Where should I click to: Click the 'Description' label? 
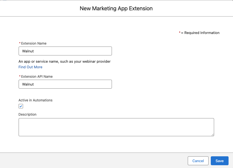pyautogui.click(x=27, y=115)
